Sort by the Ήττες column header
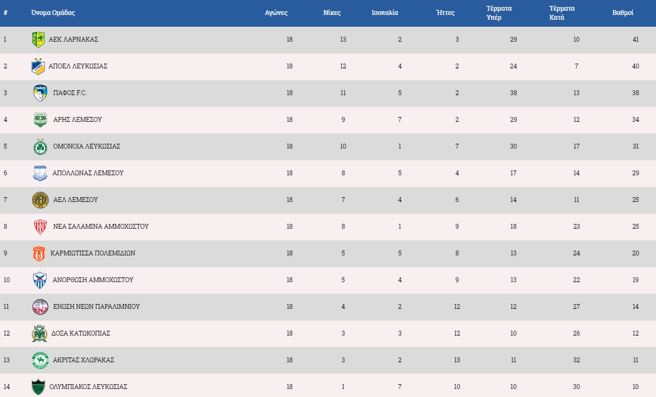Screen dimensions: 656x397 pyautogui.click(x=446, y=13)
